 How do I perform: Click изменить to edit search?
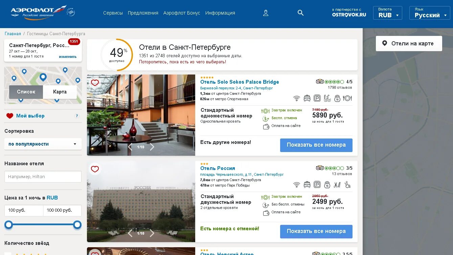[68, 57]
